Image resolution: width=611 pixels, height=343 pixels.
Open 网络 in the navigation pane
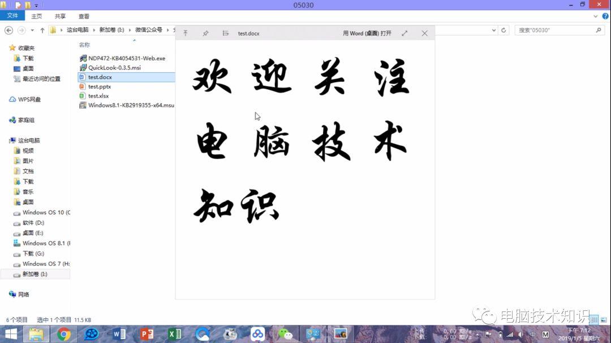(x=23, y=294)
